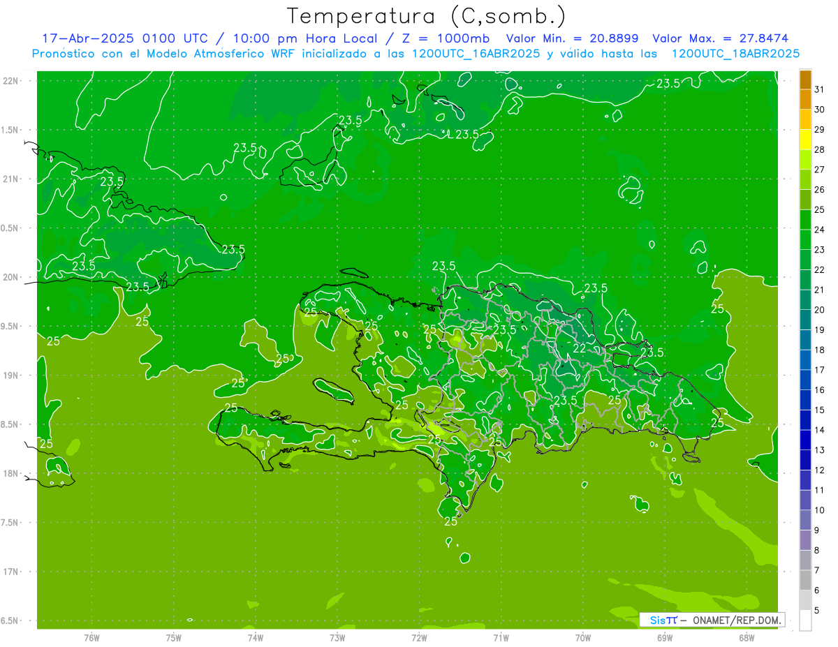Click the legend value 25
The image size is (838, 647).
[820, 209]
